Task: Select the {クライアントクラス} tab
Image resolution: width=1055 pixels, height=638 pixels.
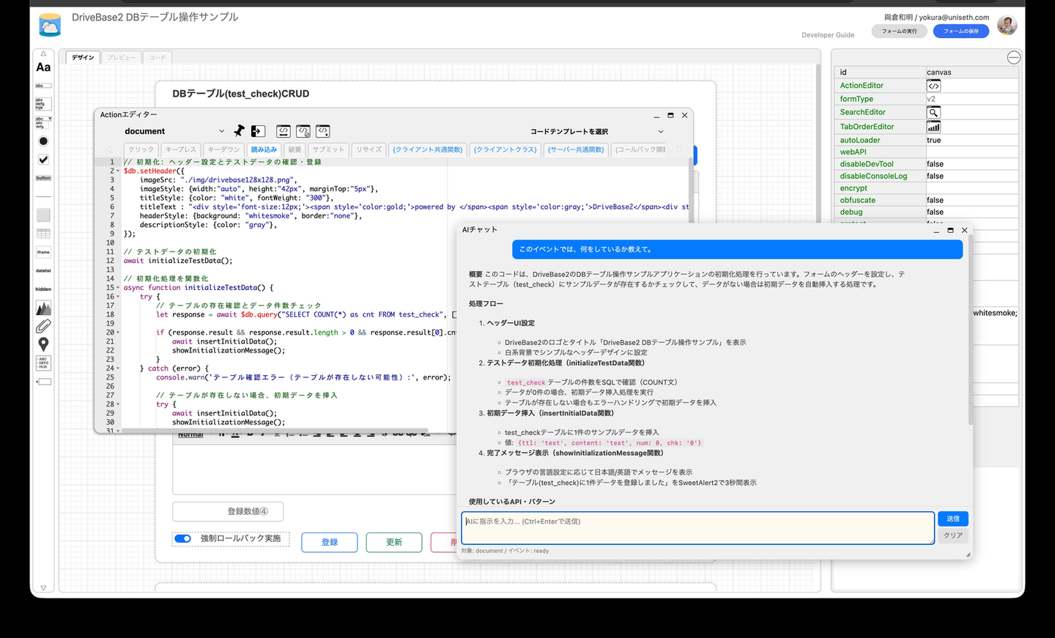Action: (x=506, y=149)
